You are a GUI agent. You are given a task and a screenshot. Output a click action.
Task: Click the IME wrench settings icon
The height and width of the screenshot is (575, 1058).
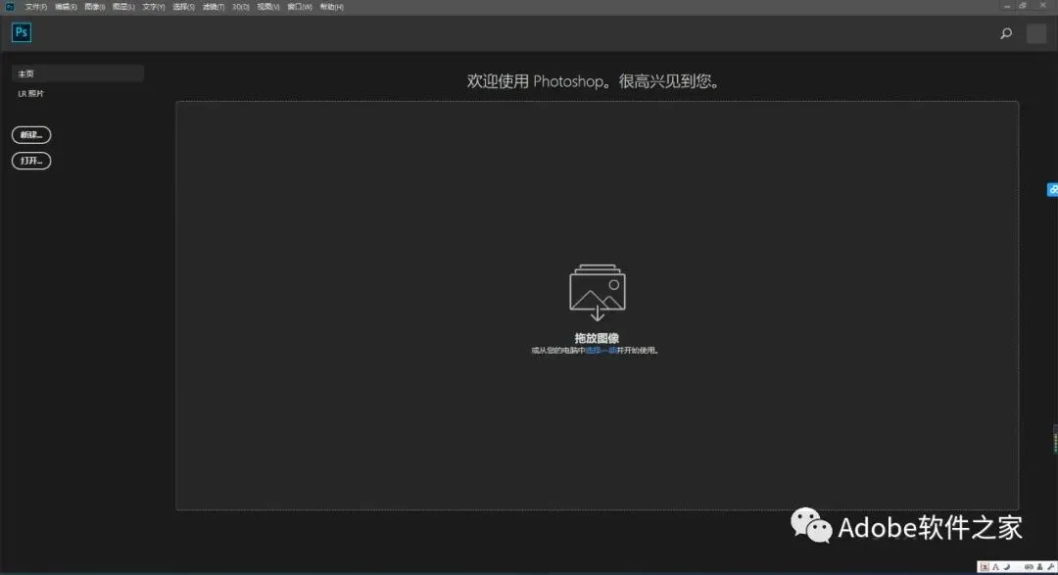[1050, 567]
